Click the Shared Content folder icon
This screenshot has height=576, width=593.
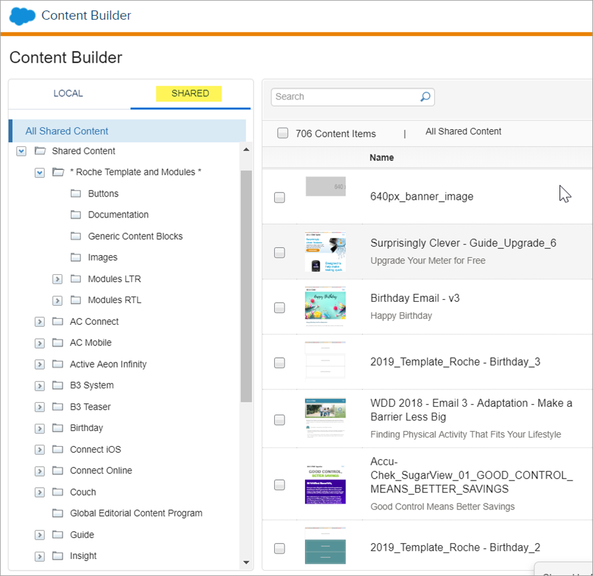pyautogui.click(x=40, y=151)
